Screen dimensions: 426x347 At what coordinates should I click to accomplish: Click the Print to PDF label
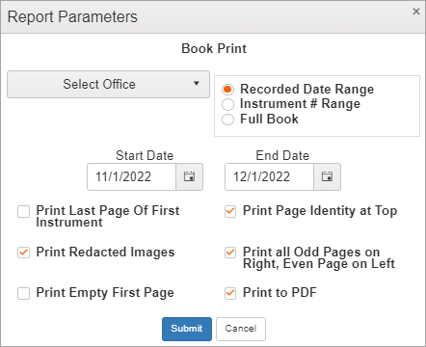click(280, 293)
